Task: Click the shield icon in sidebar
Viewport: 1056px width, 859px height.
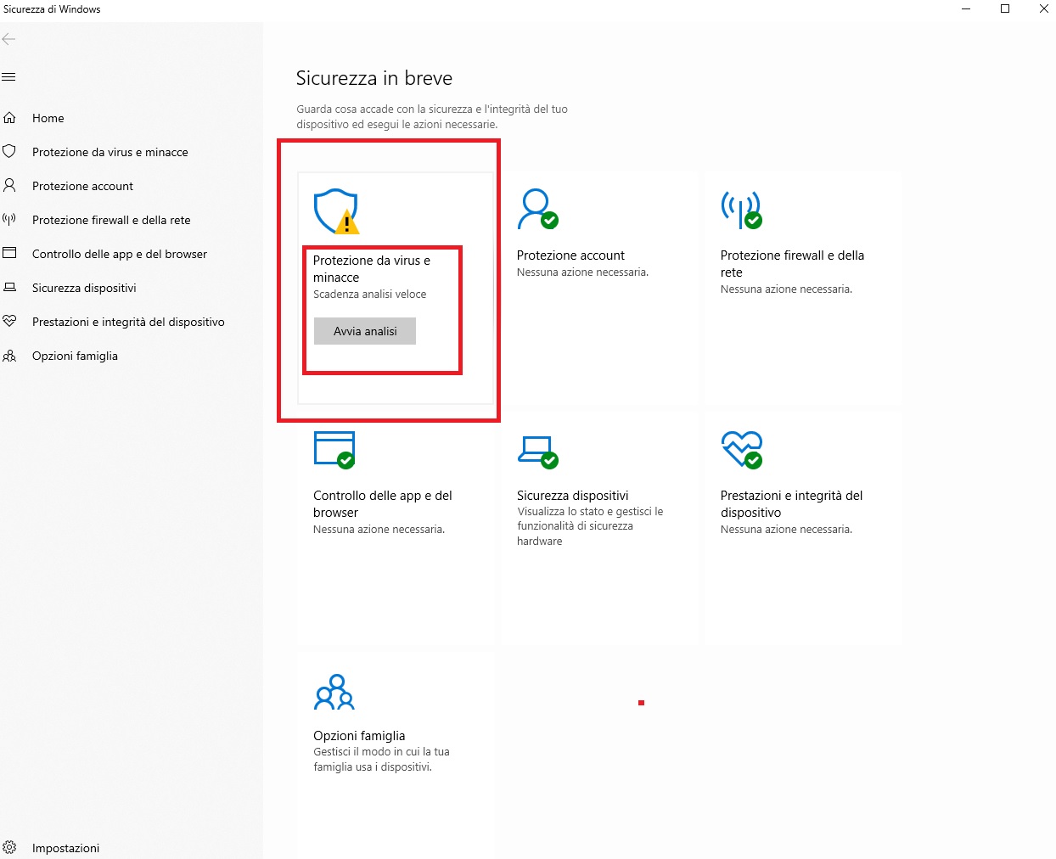Action: tap(10, 152)
